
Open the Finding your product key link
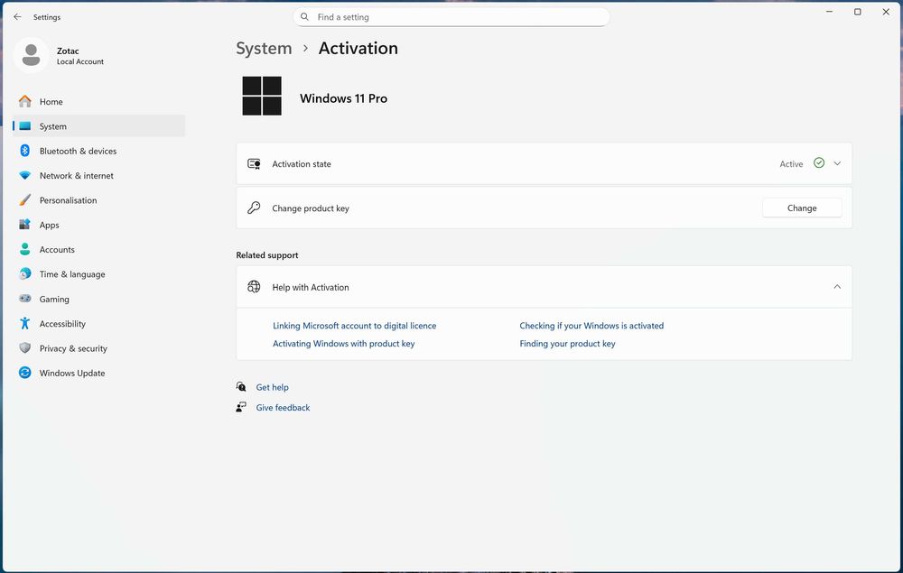[x=567, y=344]
